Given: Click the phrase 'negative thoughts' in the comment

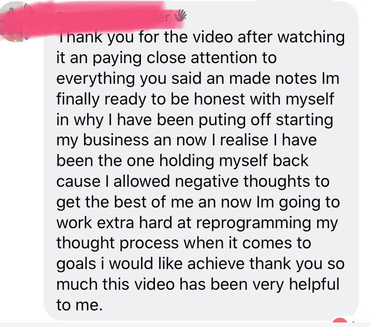Looking at the screenshot, I should click(243, 182).
